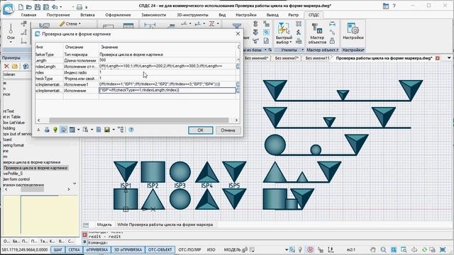
Task: Click the yellow folder icon in Примеры panel
Action: pyautogui.click(x=15, y=66)
